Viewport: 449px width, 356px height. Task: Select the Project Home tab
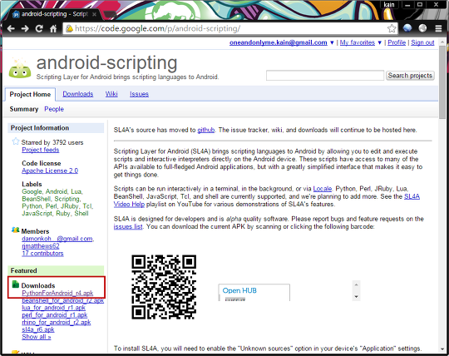pyautogui.click(x=30, y=94)
